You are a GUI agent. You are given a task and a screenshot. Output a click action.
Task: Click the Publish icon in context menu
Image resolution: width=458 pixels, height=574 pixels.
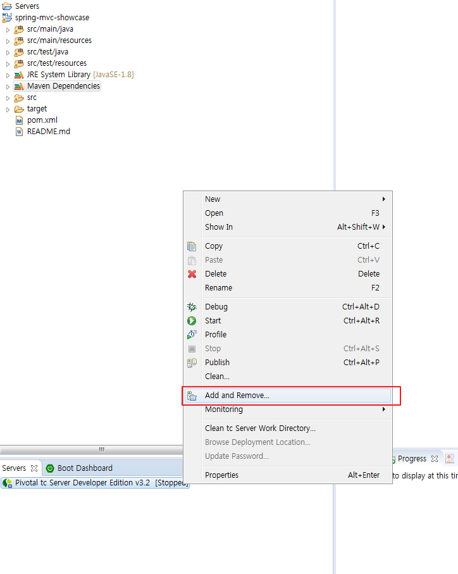pyautogui.click(x=192, y=363)
